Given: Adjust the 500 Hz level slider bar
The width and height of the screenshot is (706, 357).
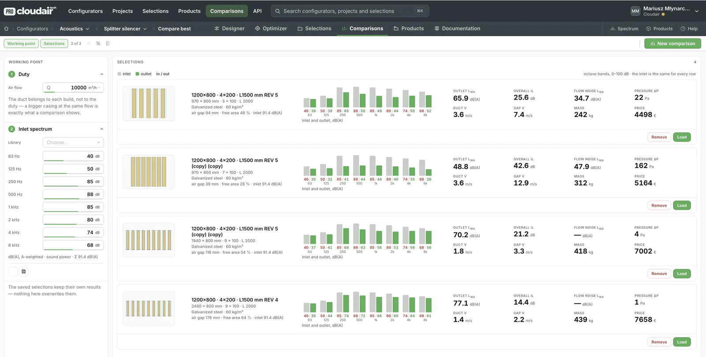Looking at the screenshot, I should tap(73, 199).
